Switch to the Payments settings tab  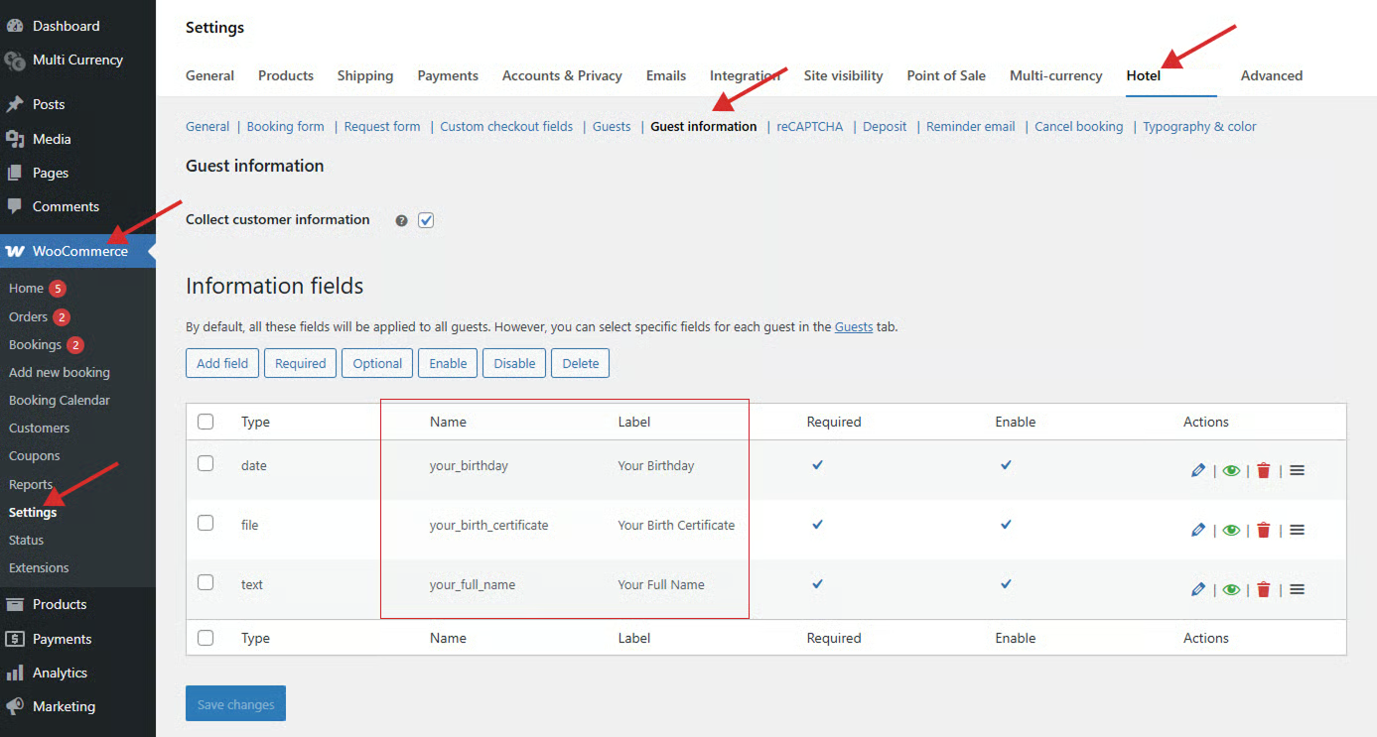click(x=448, y=75)
